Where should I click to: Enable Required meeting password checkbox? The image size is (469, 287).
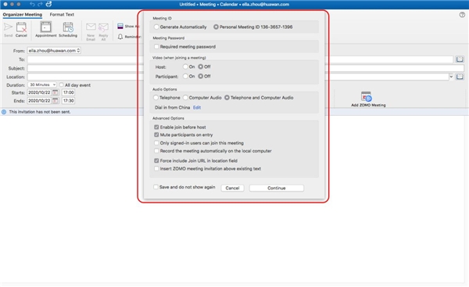tap(156, 47)
